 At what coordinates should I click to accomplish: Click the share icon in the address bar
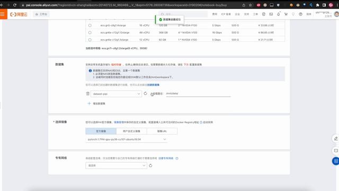pyautogui.click(x=244, y=5)
